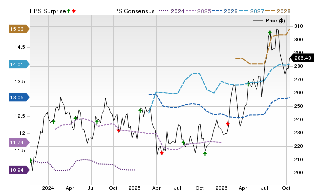Click the 10.94 EPS value tag for 2024

click(x=19, y=170)
